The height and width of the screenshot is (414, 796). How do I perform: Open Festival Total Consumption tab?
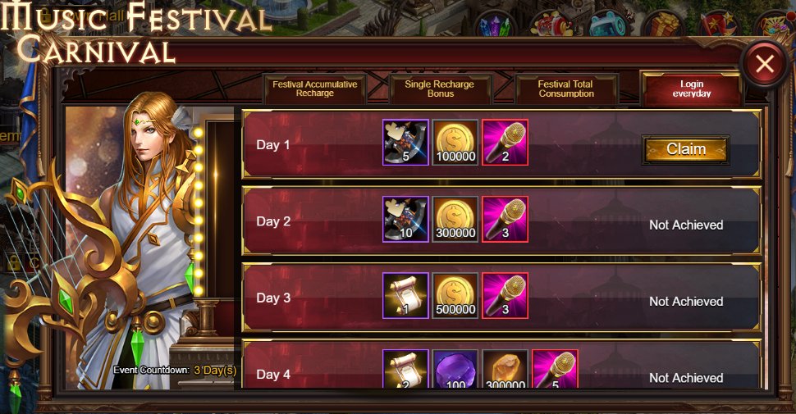pos(566,89)
